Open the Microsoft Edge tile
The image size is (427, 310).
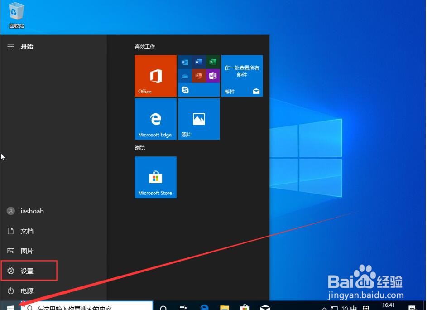[155, 119]
